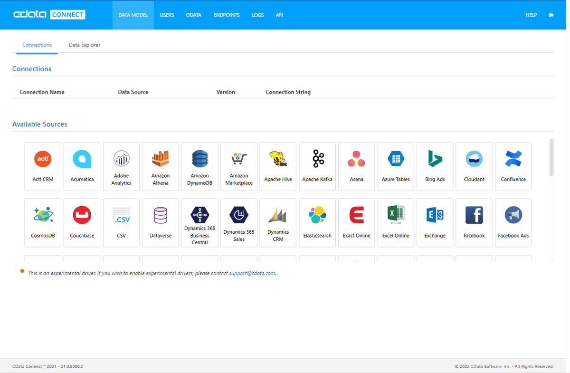Open the Users menu item
570x373 pixels.
(167, 15)
